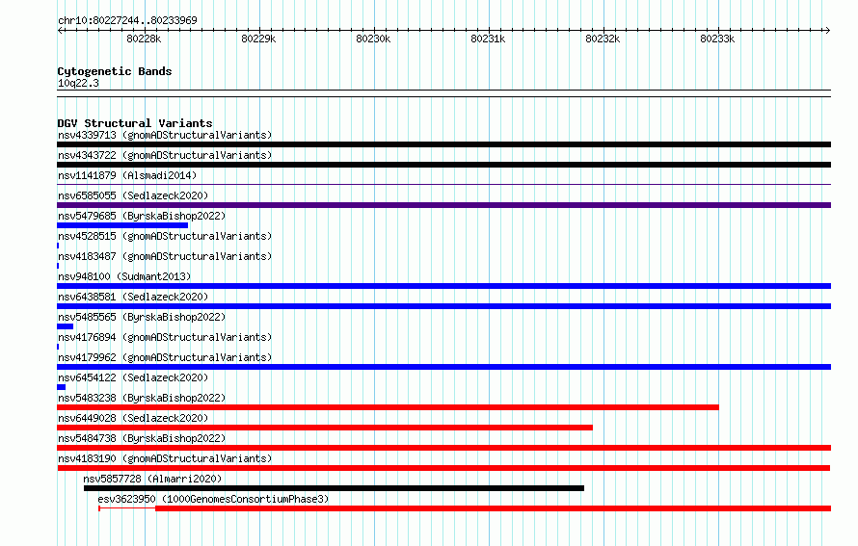The width and height of the screenshot is (858, 546).
Task: Open the nsv4343722 gnomAD variant label
Action: coord(165,155)
